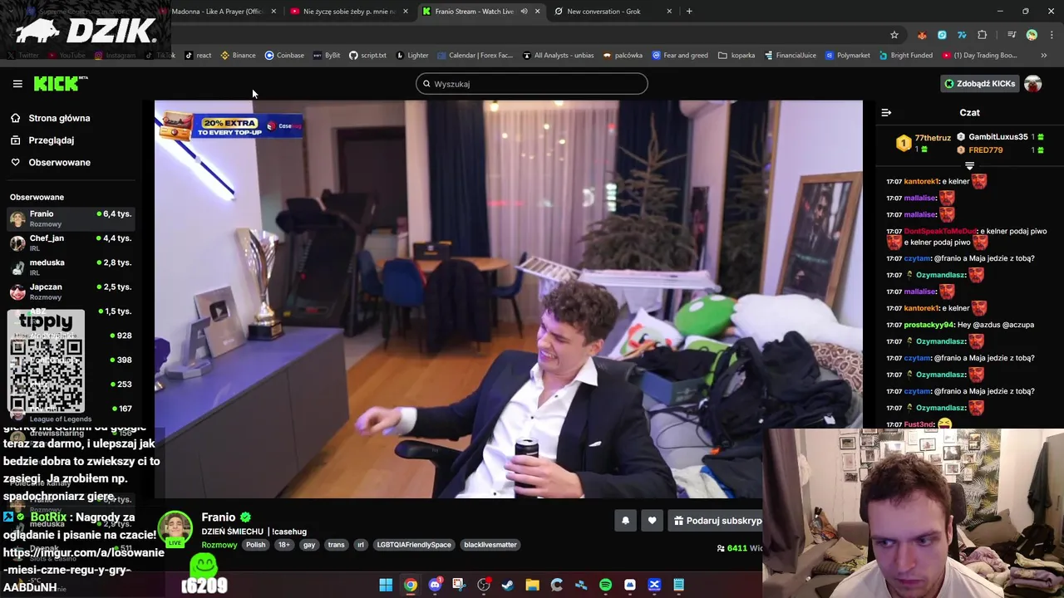Open the user avatar menu on Kick

pyautogui.click(x=1033, y=84)
